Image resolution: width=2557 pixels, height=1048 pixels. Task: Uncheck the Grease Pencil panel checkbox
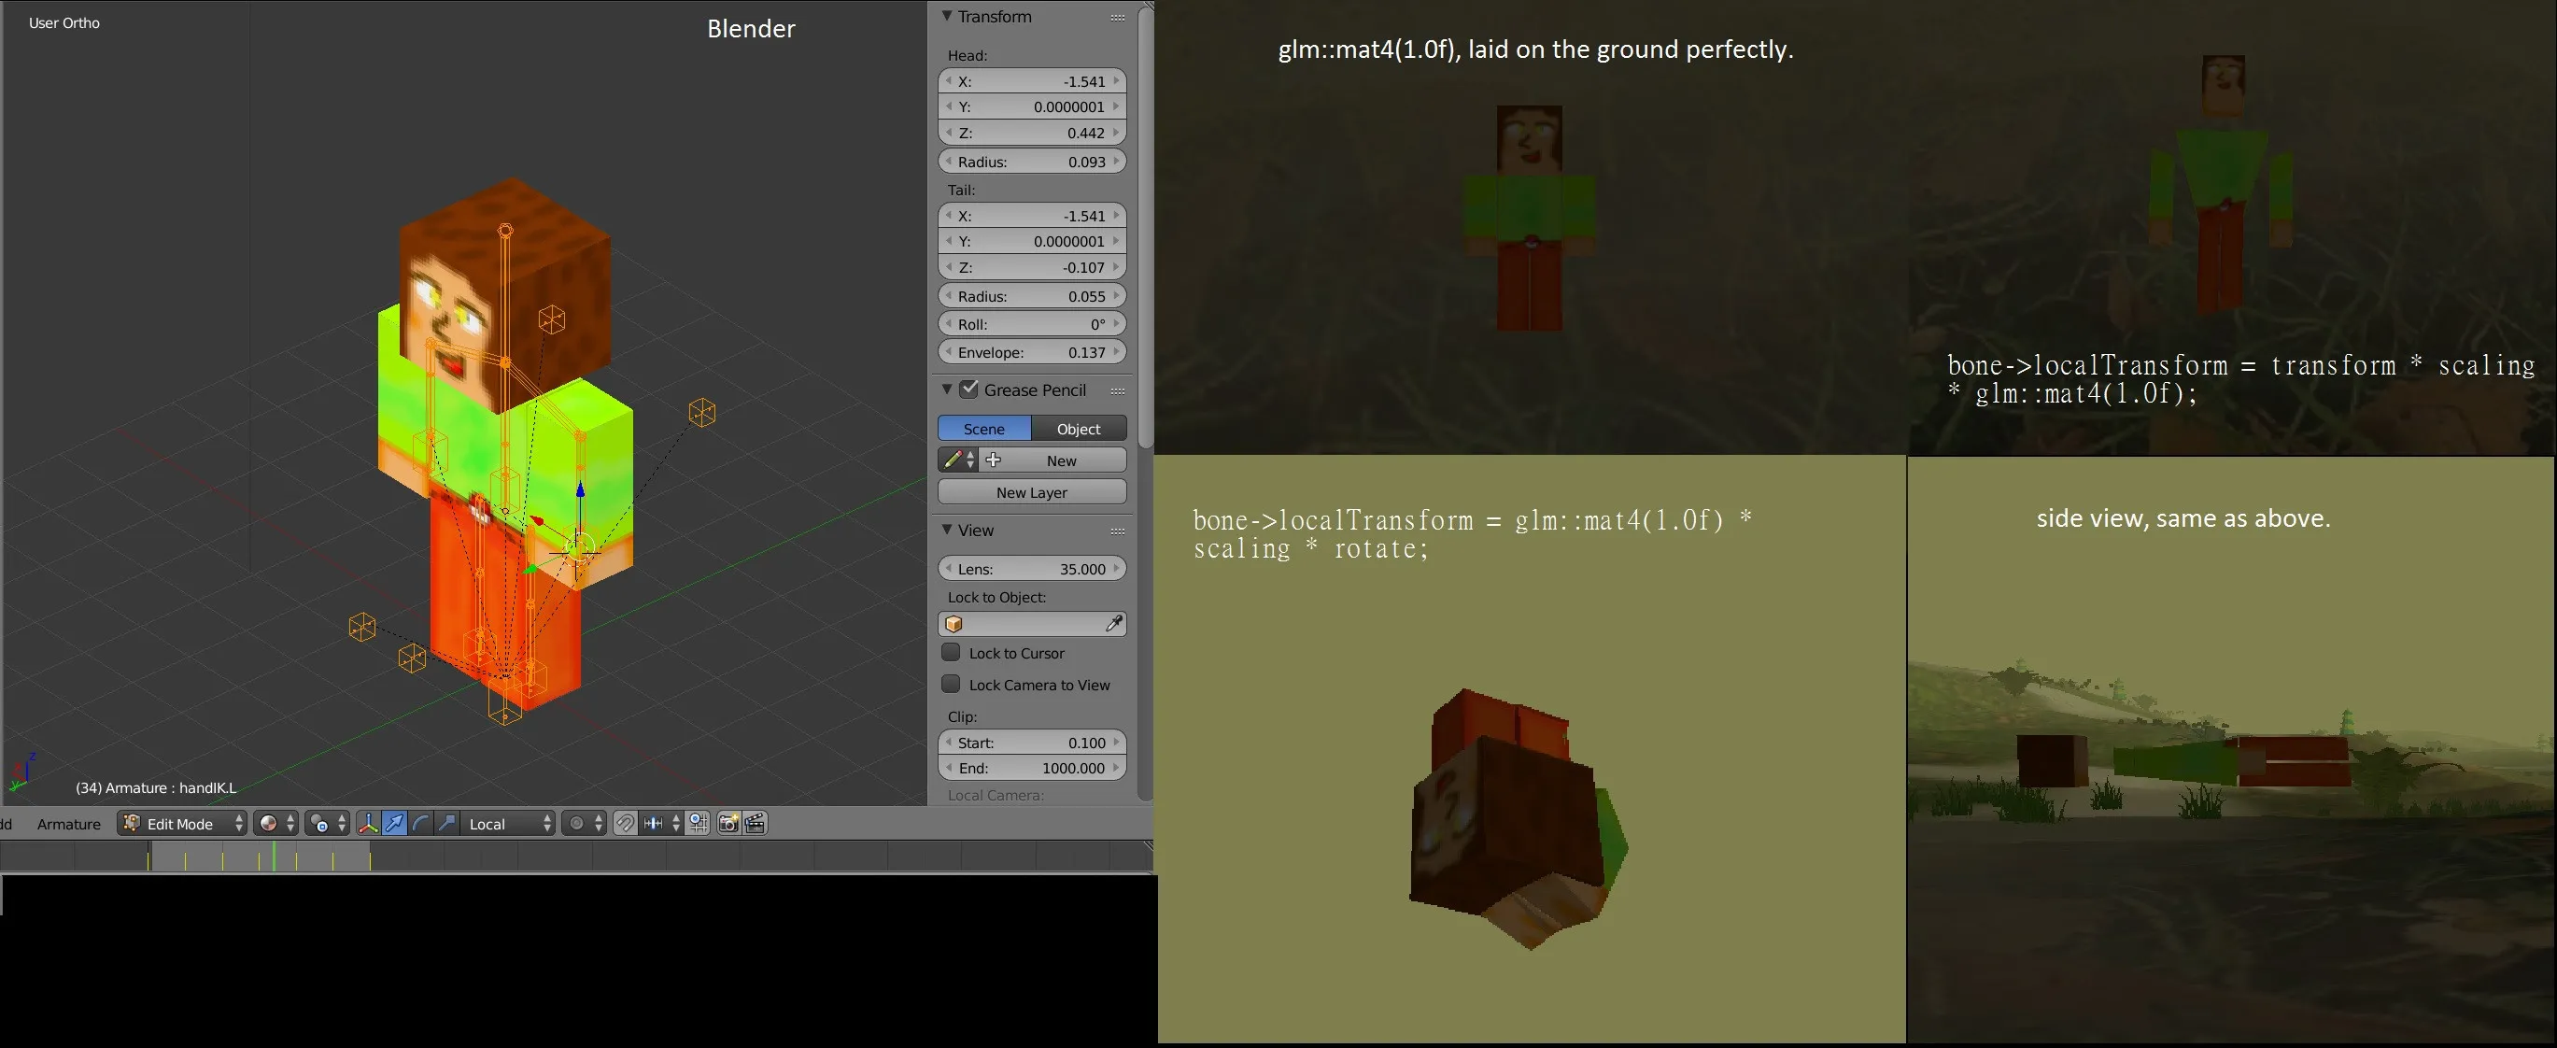click(969, 390)
